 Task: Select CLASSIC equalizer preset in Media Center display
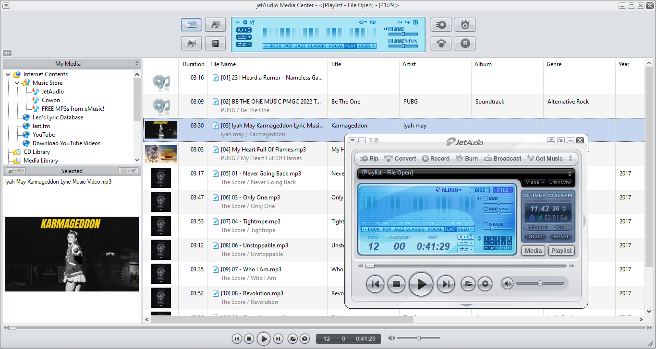click(x=317, y=46)
